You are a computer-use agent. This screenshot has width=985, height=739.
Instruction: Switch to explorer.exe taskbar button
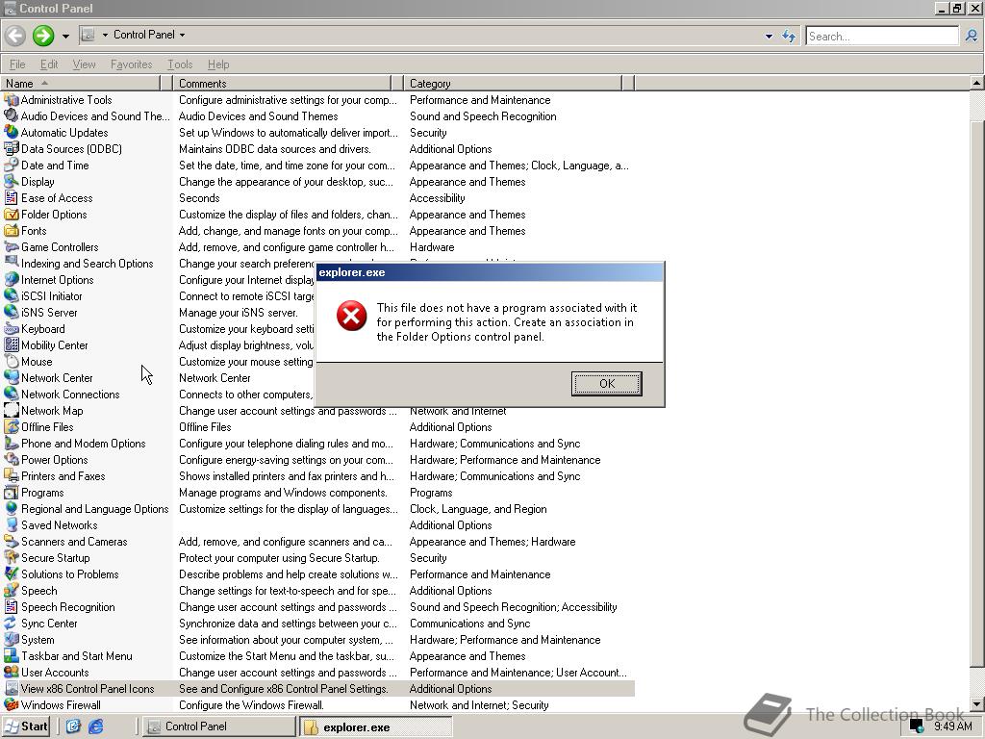pyautogui.click(x=375, y=727)
